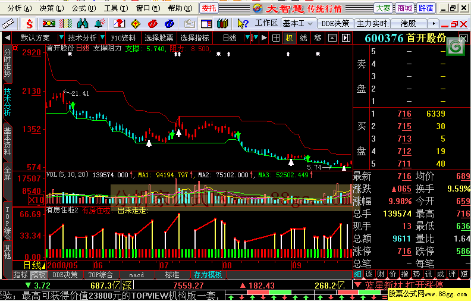The width and height of the screenshot is (471, 301).
Task: Click the red gear settings marker atop chart
Action: (15, 48)
